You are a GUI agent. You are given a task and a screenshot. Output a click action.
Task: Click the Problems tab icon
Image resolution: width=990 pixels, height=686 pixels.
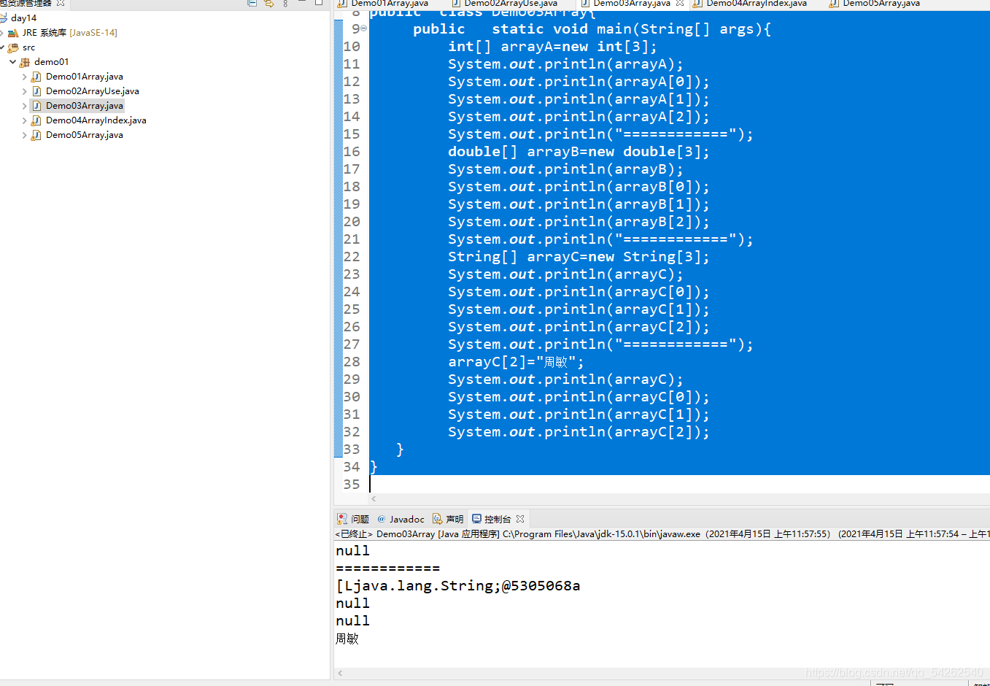click(x=342, y=519)
